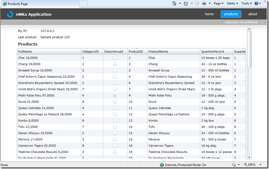Toggle Discontinued checkbox for Aniseed Syrup
Image resolution: width=269 pixels, height=169 pixels.
tap(115, 70)
